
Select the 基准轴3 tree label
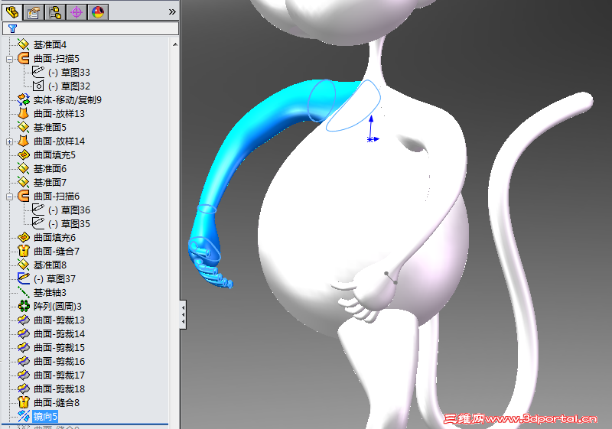[50, 292]
